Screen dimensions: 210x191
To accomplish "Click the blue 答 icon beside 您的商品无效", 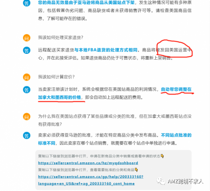I will pos(27,3).
